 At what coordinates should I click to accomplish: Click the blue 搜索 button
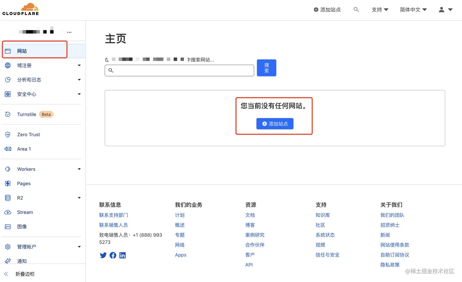(x=266, y=68)
